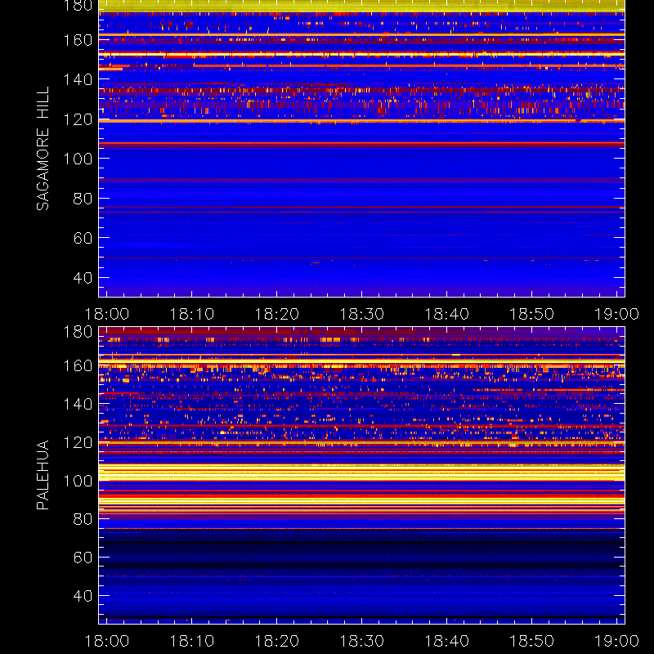654x654 pixels.
Task: Select the 60 tick label on Sagamore Hill axis
Action: click(x=83, y=238)
